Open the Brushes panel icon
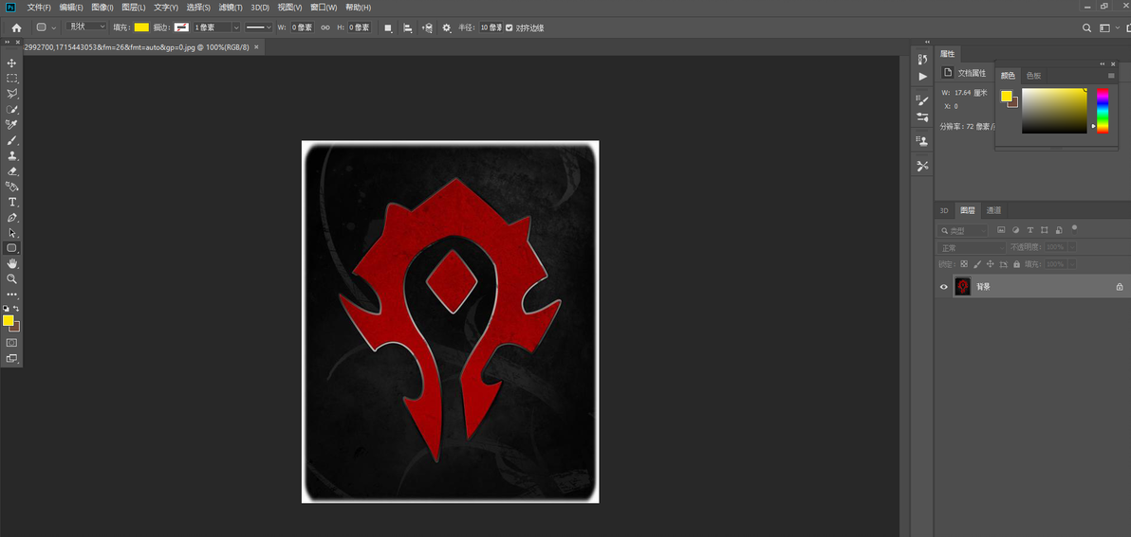The height and width of the screenshot is (537, 1131). tap(922, 116)
